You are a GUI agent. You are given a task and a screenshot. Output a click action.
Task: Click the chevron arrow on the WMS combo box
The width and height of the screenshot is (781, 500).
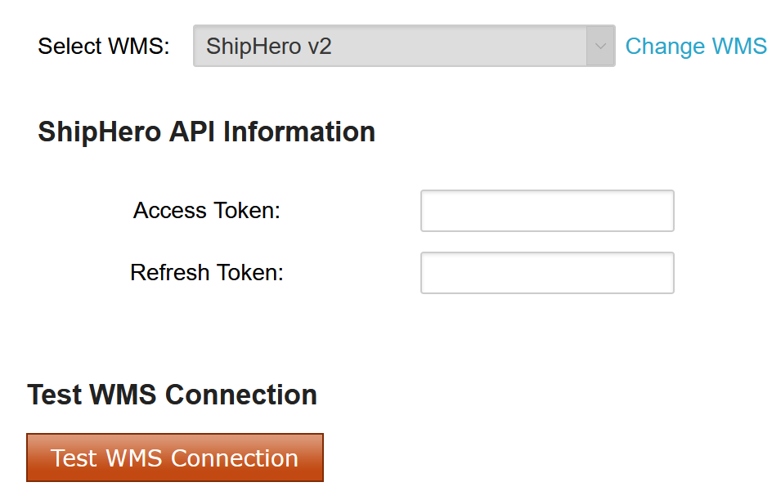[600, 46]
